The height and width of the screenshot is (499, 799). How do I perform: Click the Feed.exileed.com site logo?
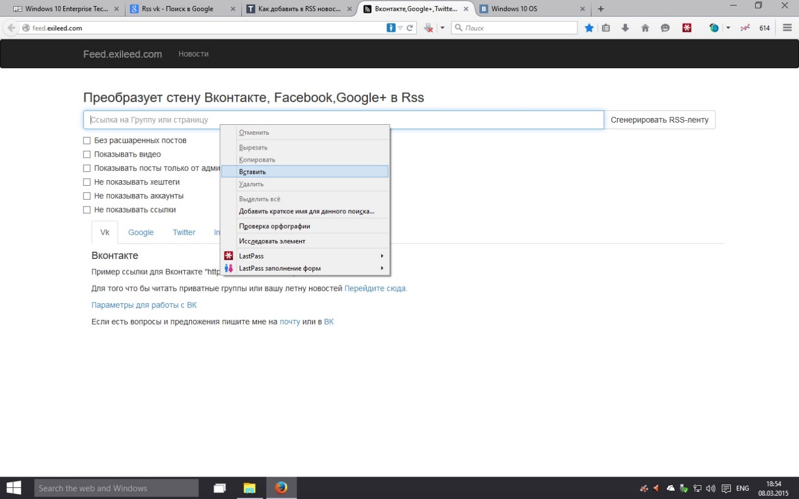coord(123,54)
